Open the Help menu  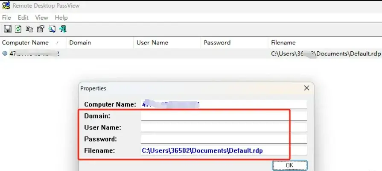click(x=61, y=18)
